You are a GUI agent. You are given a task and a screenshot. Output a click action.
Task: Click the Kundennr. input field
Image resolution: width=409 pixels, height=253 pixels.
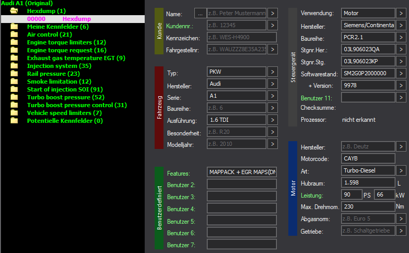(237, 25)
